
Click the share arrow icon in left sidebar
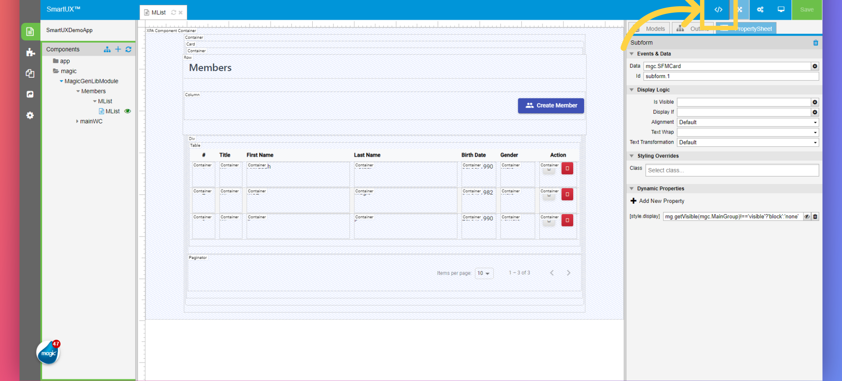30,94
